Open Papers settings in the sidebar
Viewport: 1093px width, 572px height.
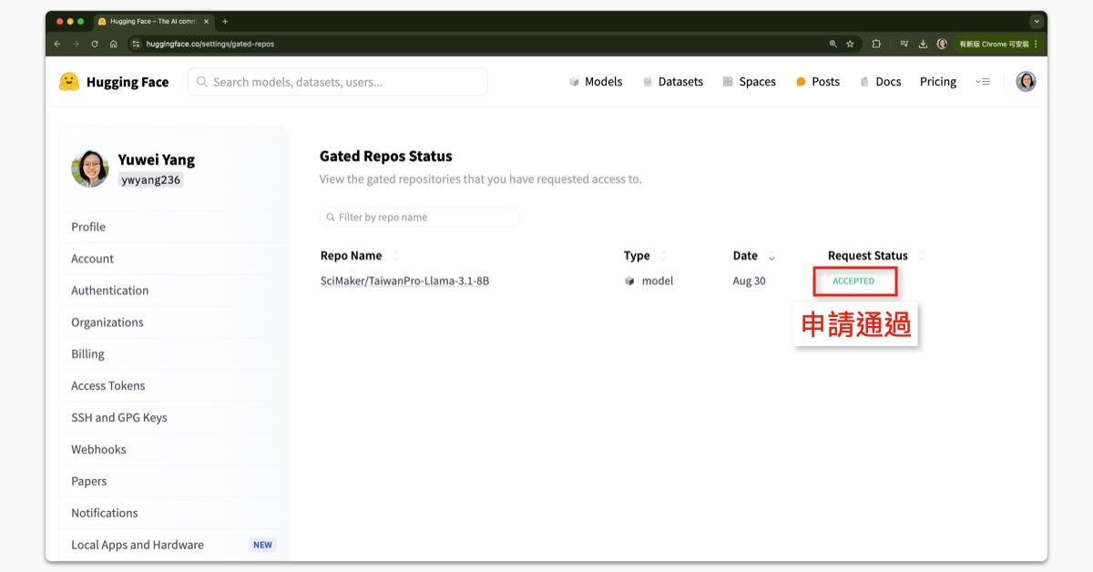pyautogui.click(x=173, y=482)
